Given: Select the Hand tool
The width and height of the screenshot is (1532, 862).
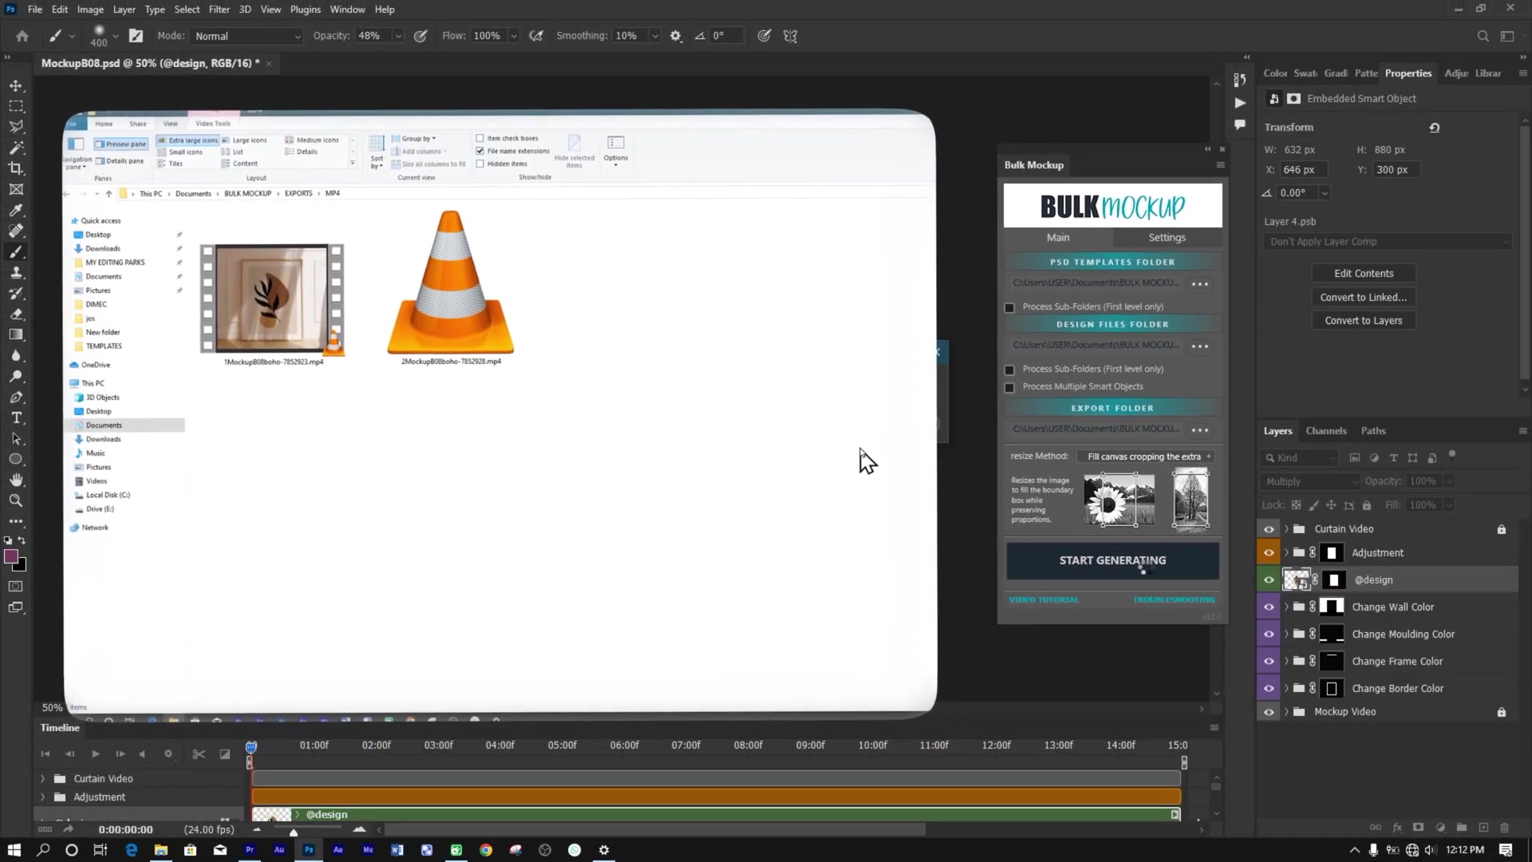Looking at the screenshot, I should (x=16, y=480).
